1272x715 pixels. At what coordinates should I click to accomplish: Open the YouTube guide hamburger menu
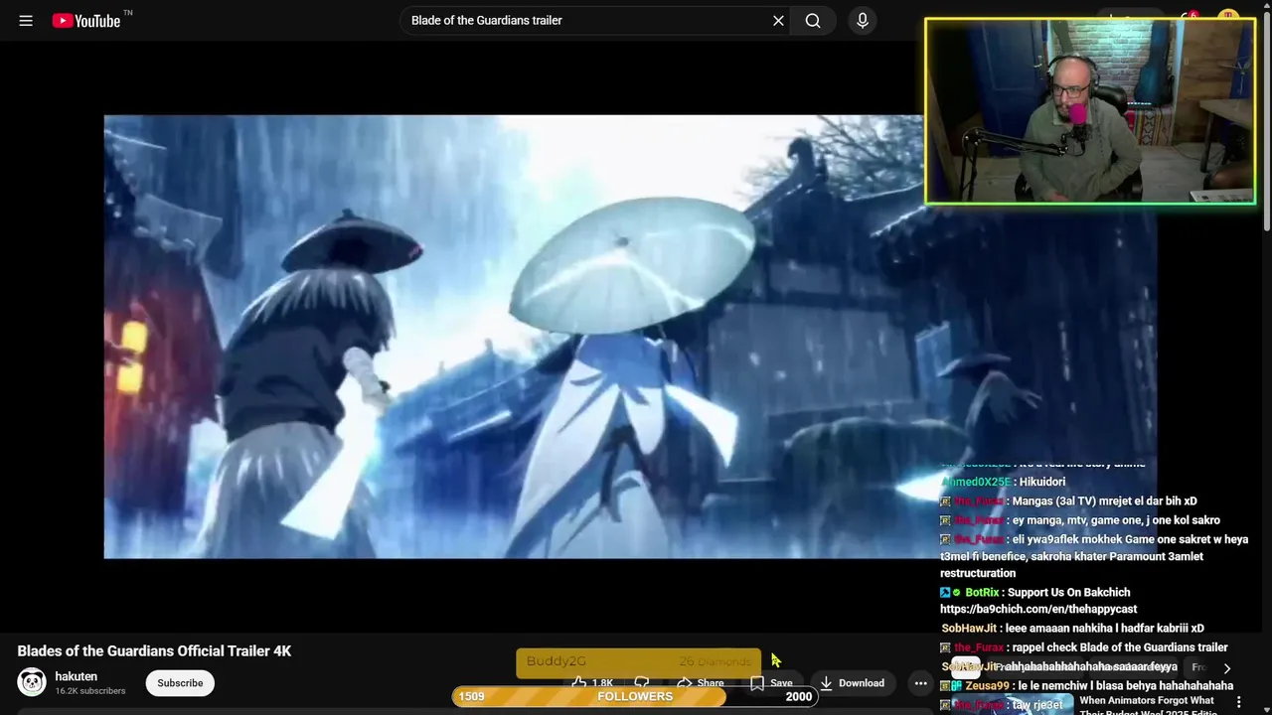tap(26, 20)
